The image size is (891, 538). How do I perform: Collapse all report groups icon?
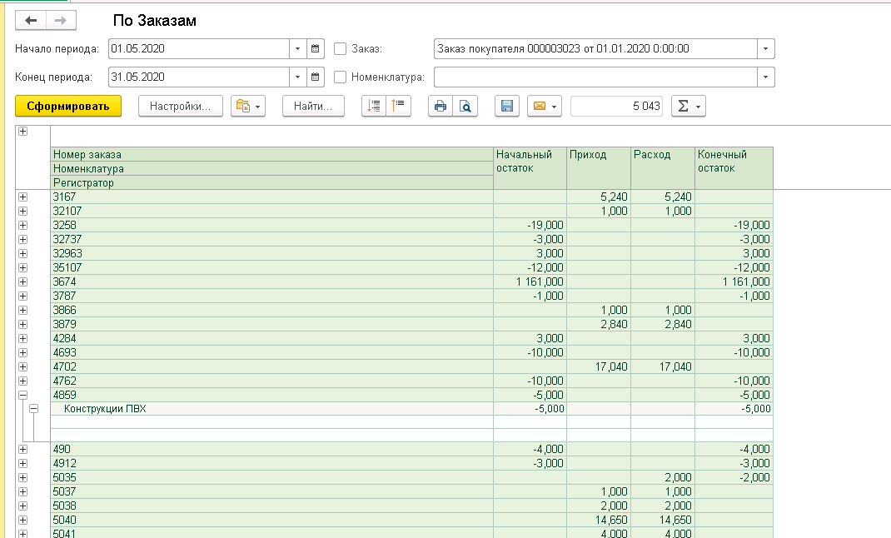pos(399,106)
